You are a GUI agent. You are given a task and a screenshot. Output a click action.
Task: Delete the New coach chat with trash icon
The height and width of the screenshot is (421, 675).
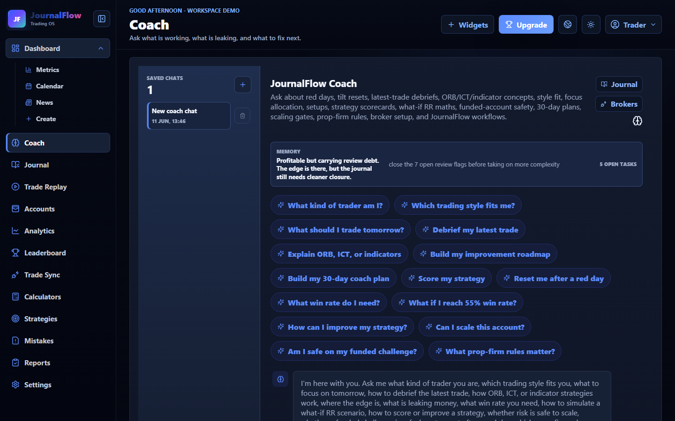[242, 116]
